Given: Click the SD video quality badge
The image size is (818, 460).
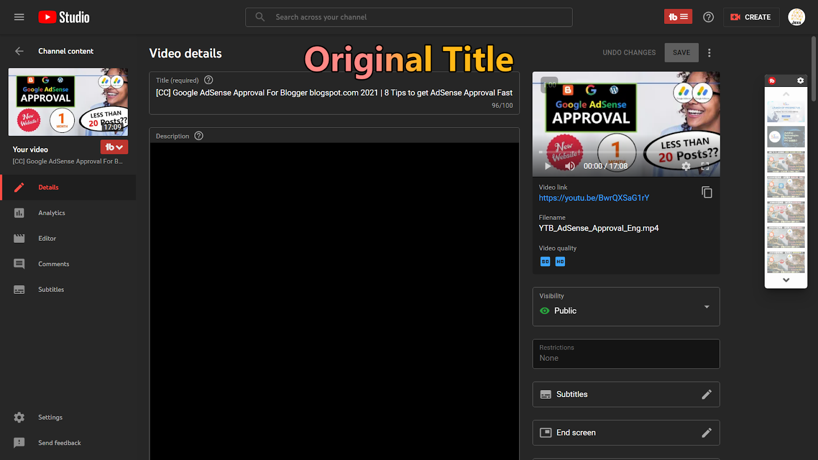Looking at the screenshot, I should [x=546, y=262].
